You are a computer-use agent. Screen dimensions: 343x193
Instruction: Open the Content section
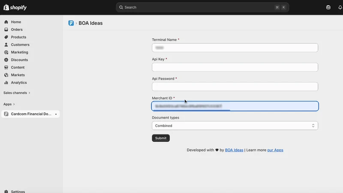tap(18, 67)
